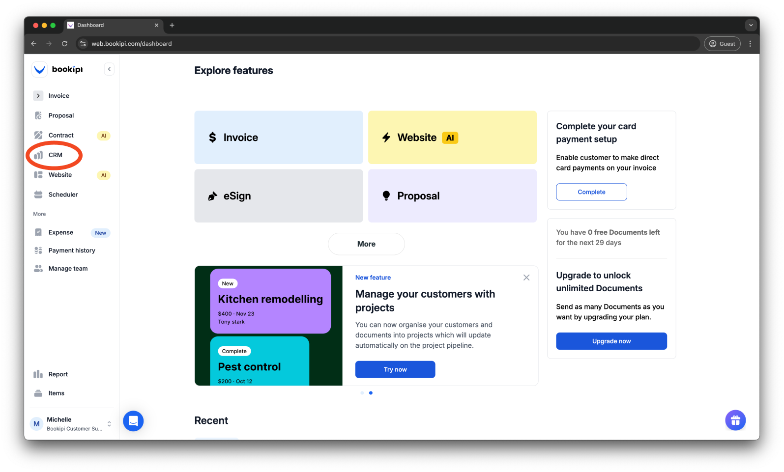Click the Payment history icon
The width and height of the screenshot is (784, 472).
click(38, 250)
